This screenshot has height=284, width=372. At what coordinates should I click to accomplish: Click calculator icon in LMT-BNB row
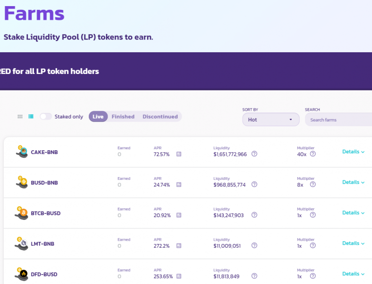pos(179,246)
